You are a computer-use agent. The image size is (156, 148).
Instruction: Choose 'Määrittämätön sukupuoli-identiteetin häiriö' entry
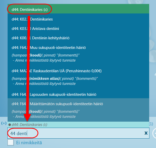tap(78, 110)
